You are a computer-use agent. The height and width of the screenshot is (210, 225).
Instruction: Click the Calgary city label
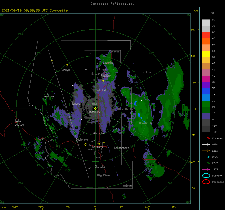point(97,147)
